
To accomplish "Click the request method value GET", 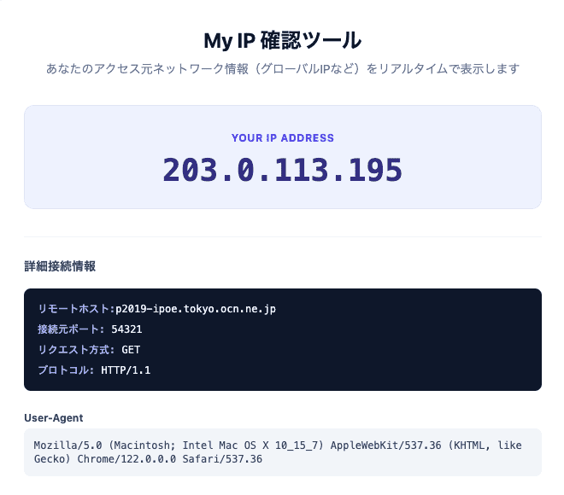I will [x=131, y=350].
